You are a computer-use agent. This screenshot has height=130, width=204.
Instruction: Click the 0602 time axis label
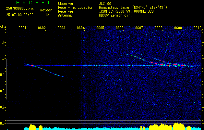[x=42, y=28]
